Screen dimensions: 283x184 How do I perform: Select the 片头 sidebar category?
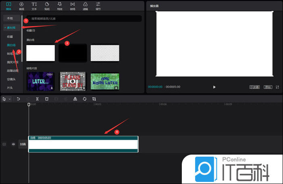click(x=10, y=88)
